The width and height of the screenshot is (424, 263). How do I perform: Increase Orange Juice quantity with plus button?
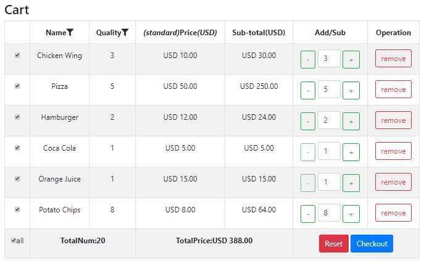tap(351, 183)
